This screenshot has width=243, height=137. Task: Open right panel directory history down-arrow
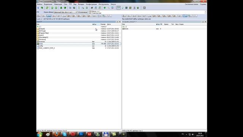(x=205, y=22)
